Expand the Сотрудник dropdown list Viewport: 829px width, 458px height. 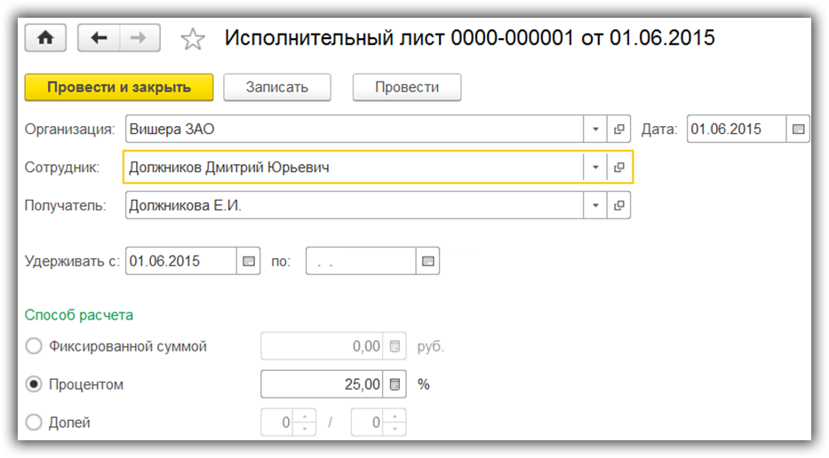(x=595, y=168)
